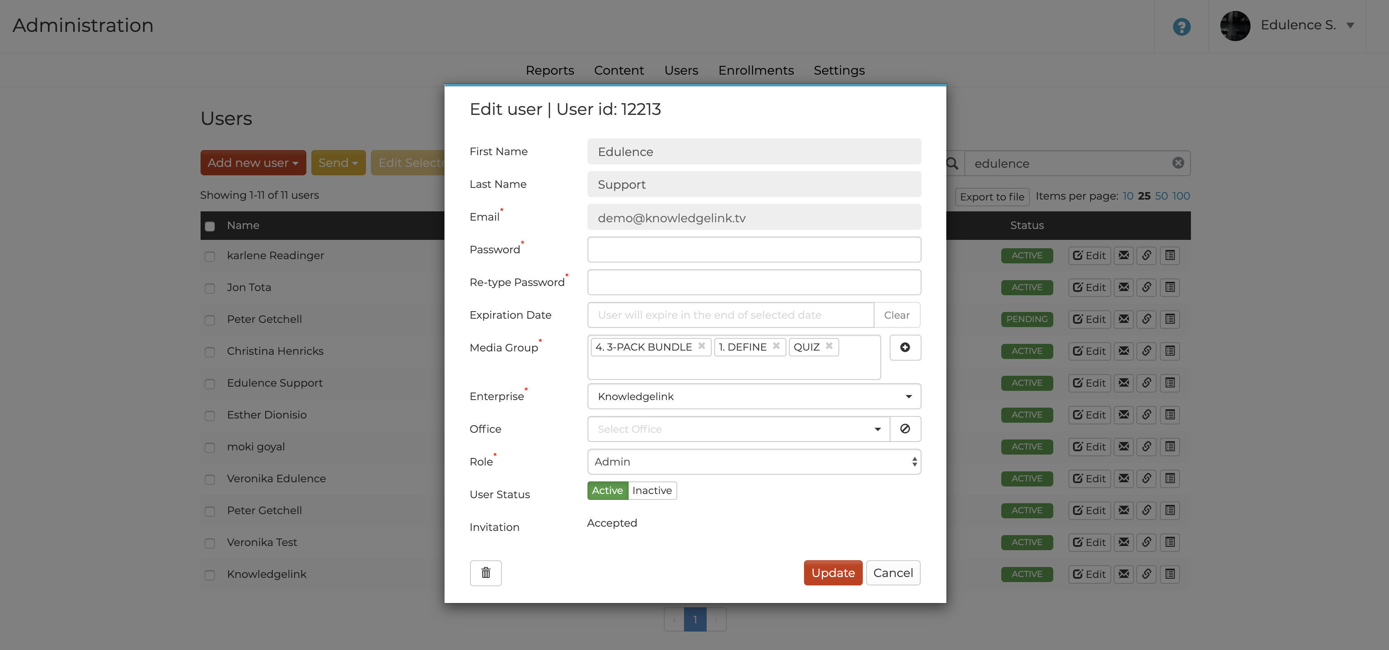The width and height of the screenshot is (1389, 650).
Task: Open the Role Admin selector
Action: pyautogui.click(x=753, y=462)
